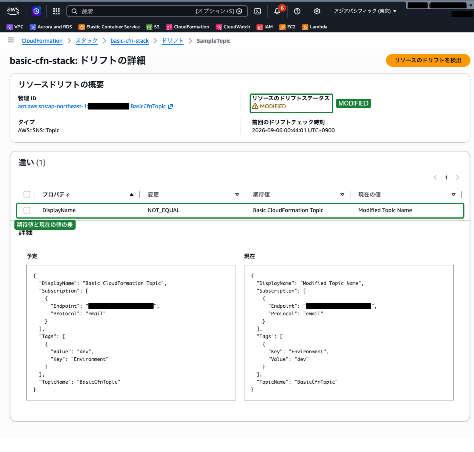Click リソースのドリフトを検出 button
The height and width of the screenshot is (452, 474).
pyautogui.click(x=428, y=60)
